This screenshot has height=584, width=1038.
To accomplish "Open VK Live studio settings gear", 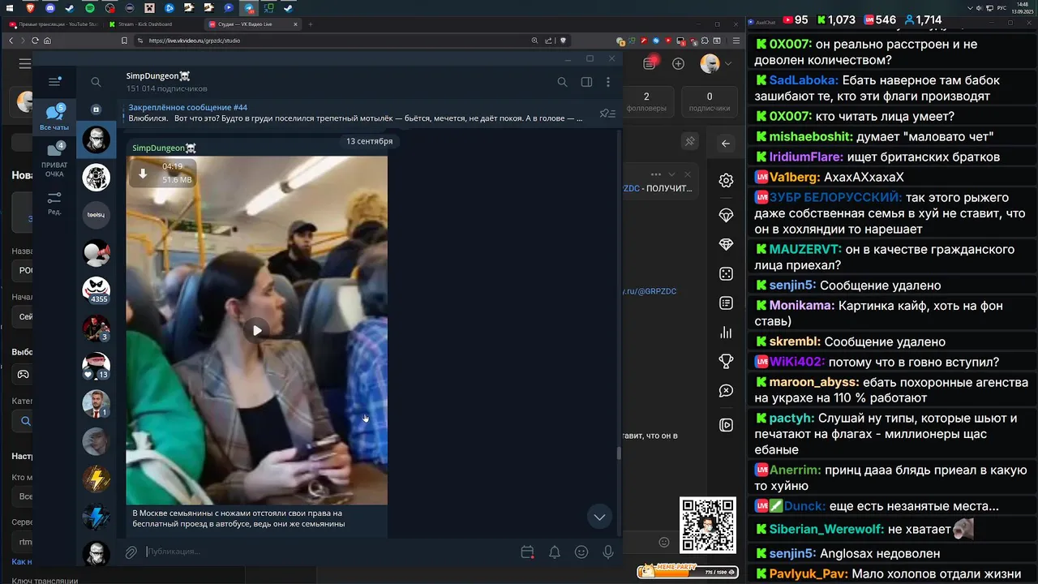I will (726, 180).
